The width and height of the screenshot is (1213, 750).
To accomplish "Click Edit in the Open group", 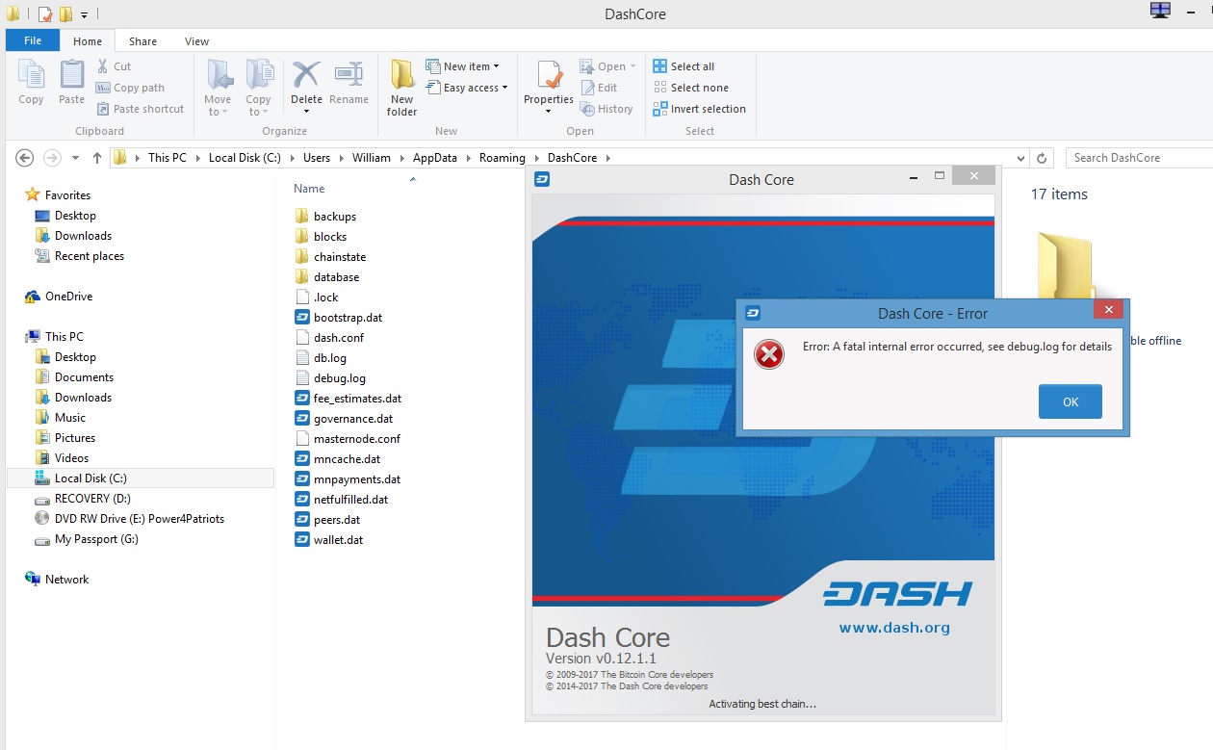I will point(599,88).
